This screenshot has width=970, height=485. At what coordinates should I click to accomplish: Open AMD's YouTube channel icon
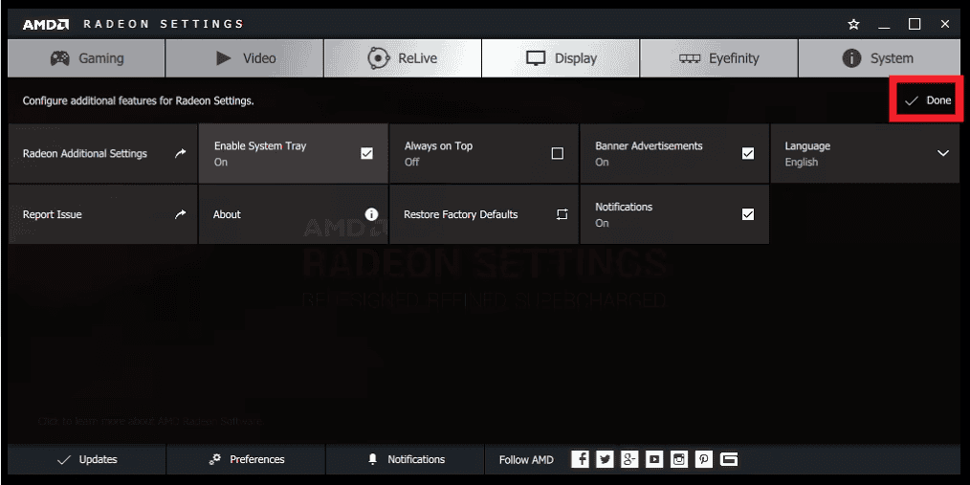[x=654, y=459]
